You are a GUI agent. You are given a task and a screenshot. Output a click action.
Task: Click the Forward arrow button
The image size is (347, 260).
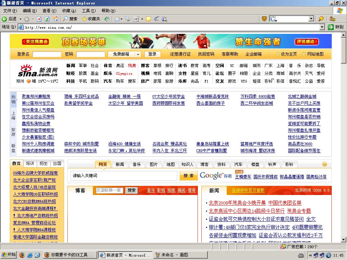tap(26, 19)
